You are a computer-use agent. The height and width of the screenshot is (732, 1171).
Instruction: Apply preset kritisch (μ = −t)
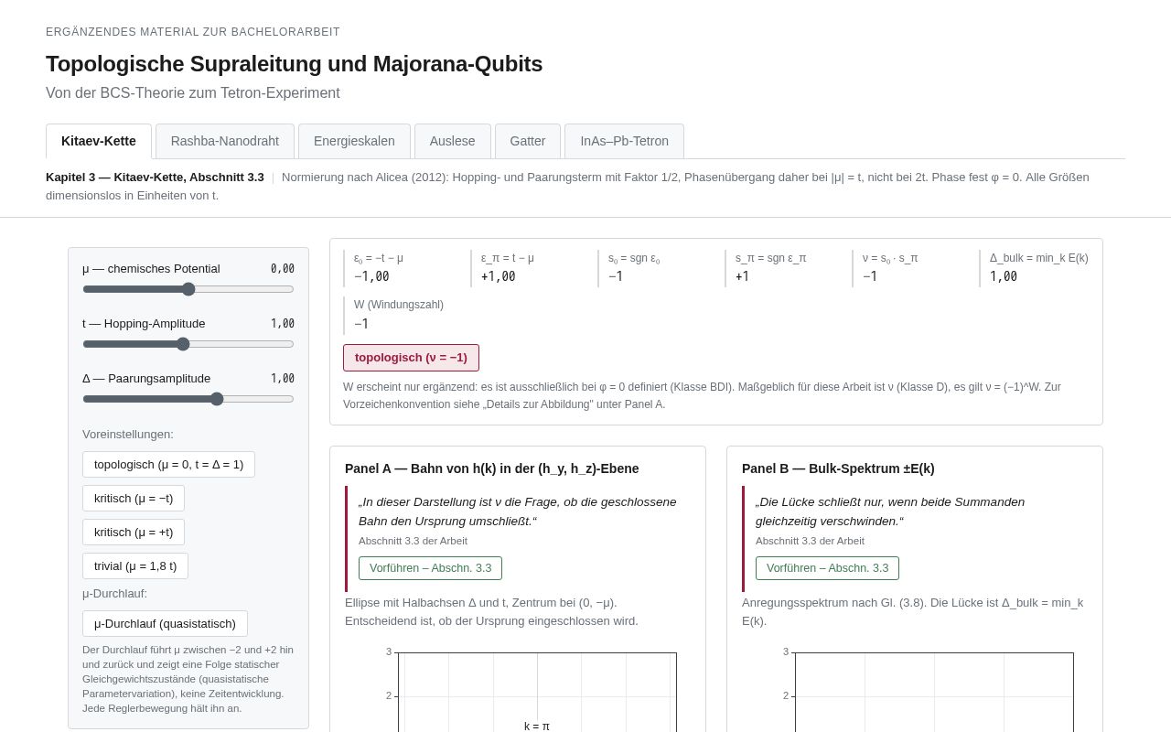(x=134, y=498)
